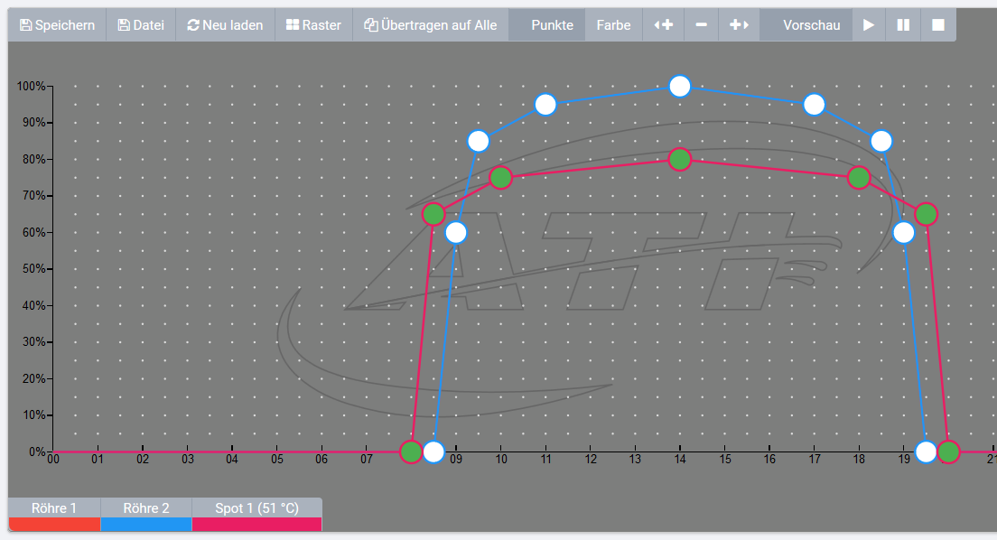Switch to Farbe mode

613,25
